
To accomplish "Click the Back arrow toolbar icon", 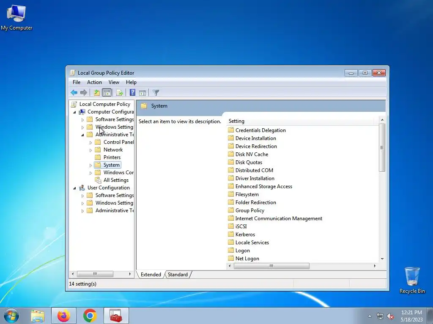I will [74, 92].
